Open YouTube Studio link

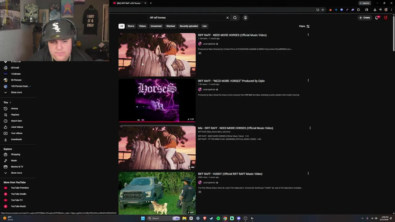tap(18, 194)
